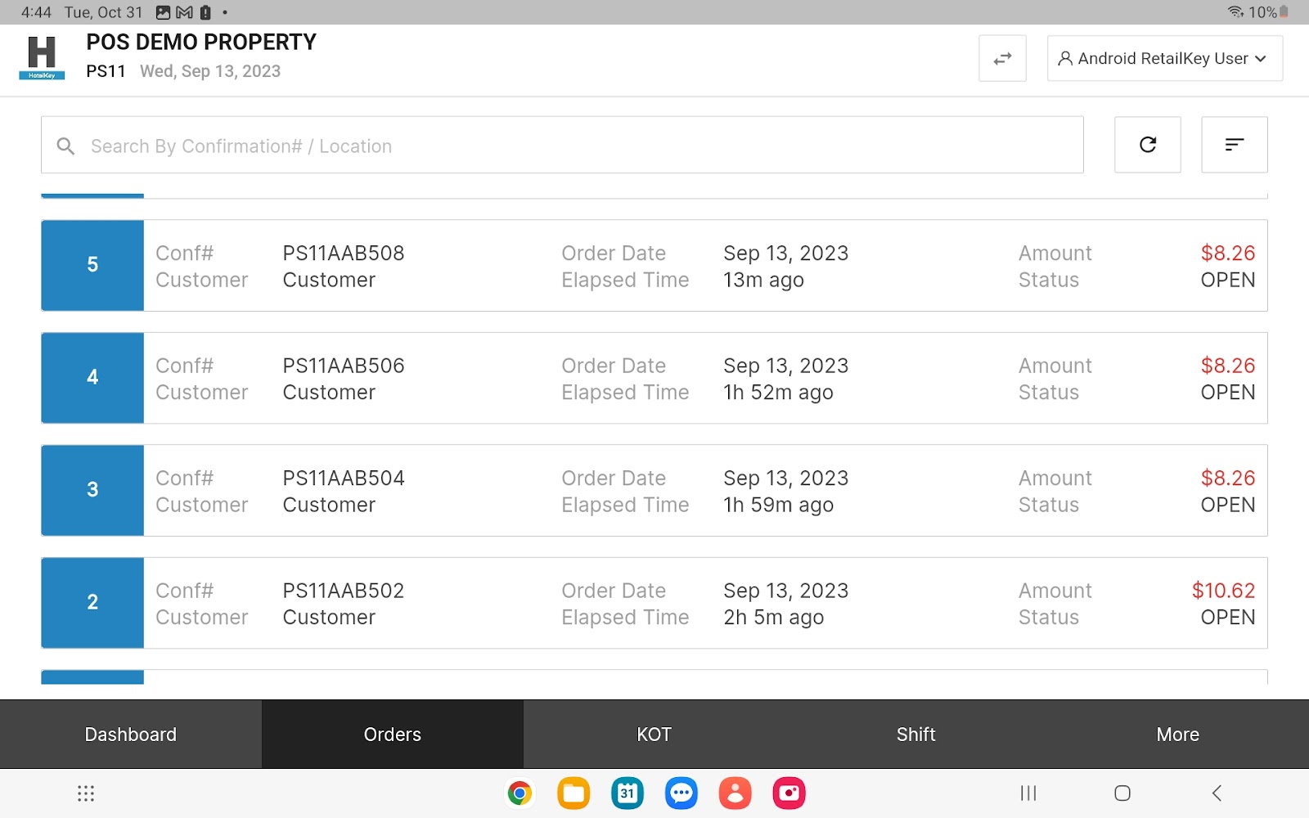Open the KOT tab

pyautogui.click(x=654, y=734)
